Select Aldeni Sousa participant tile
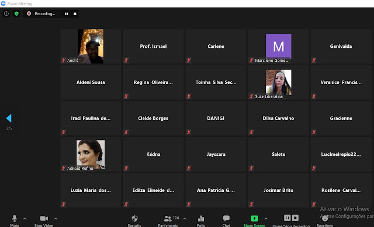The image size is (374, 227). click(91, 82)
